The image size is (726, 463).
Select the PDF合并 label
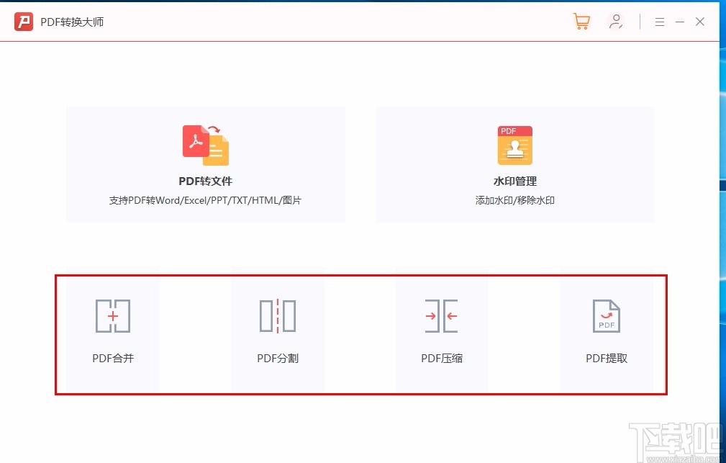[x=113, y=359]
